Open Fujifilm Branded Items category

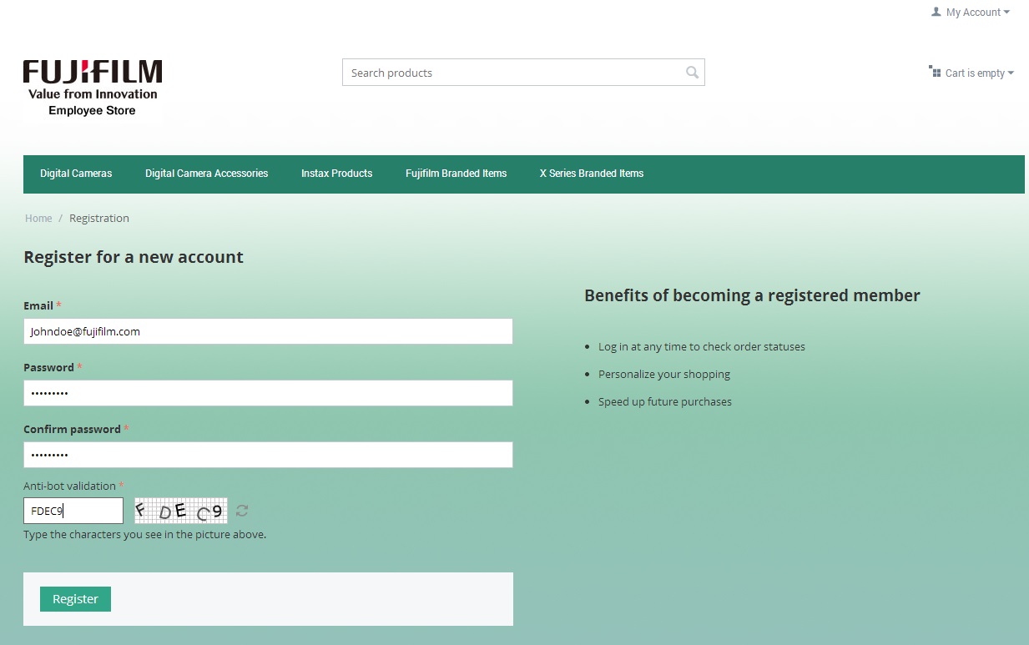click(456, 174)
